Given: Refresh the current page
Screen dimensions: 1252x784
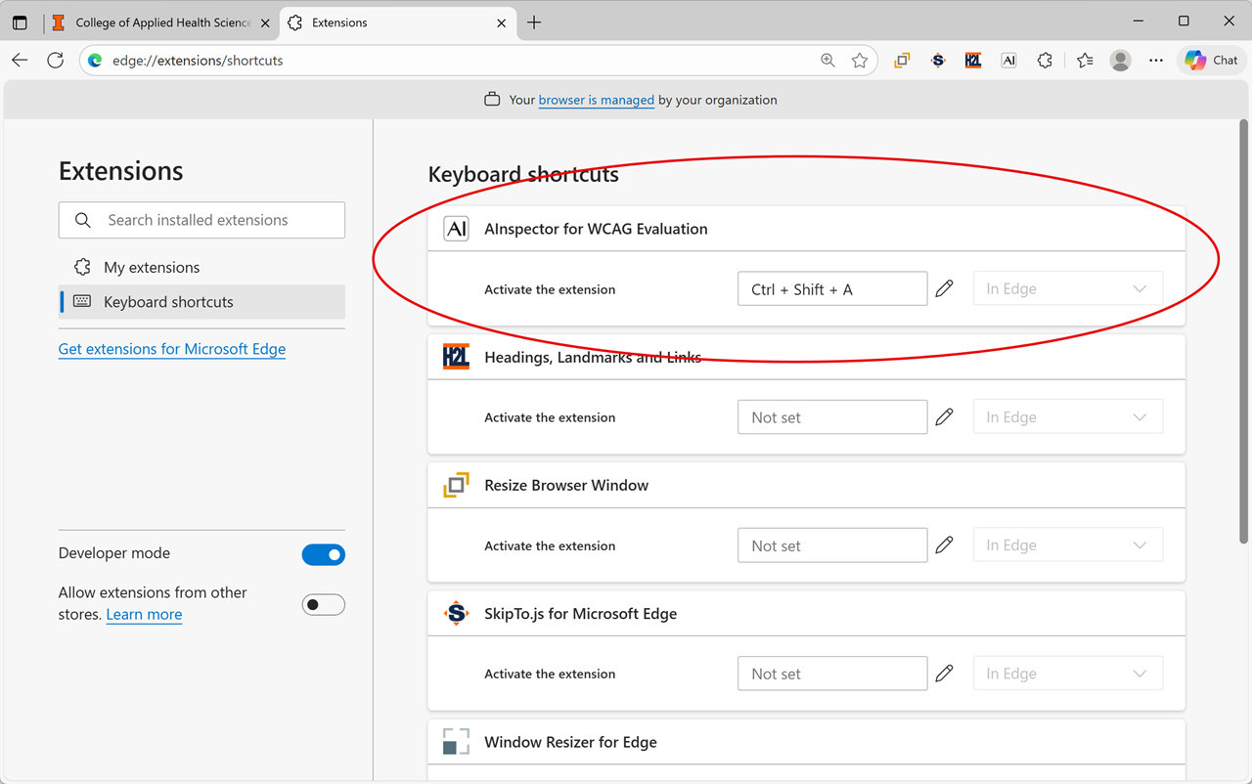Looking at the screenshot, I should pyautogui.click(x=56, y=61).
